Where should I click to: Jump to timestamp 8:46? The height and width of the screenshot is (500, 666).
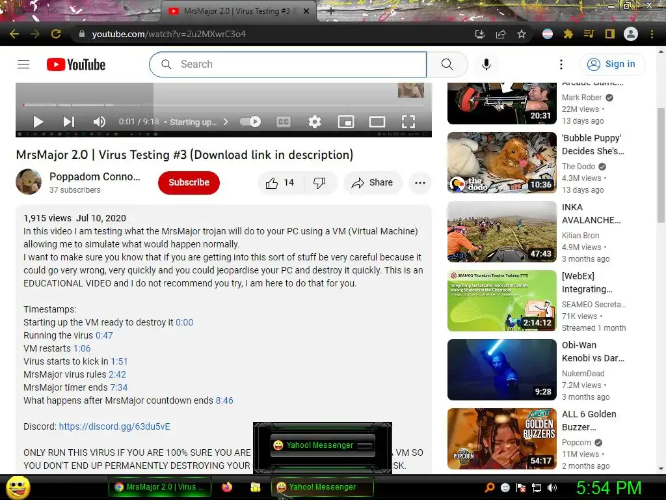224,400
